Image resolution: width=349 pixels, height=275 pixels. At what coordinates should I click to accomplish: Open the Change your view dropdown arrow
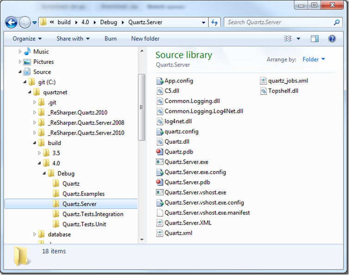(299, 39)
